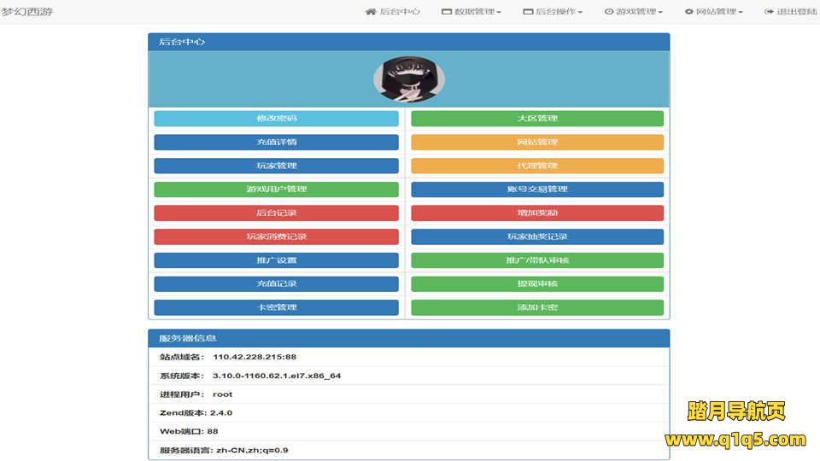
Task: Go to 充值详情 page
Action: click(x=276, y=142)
